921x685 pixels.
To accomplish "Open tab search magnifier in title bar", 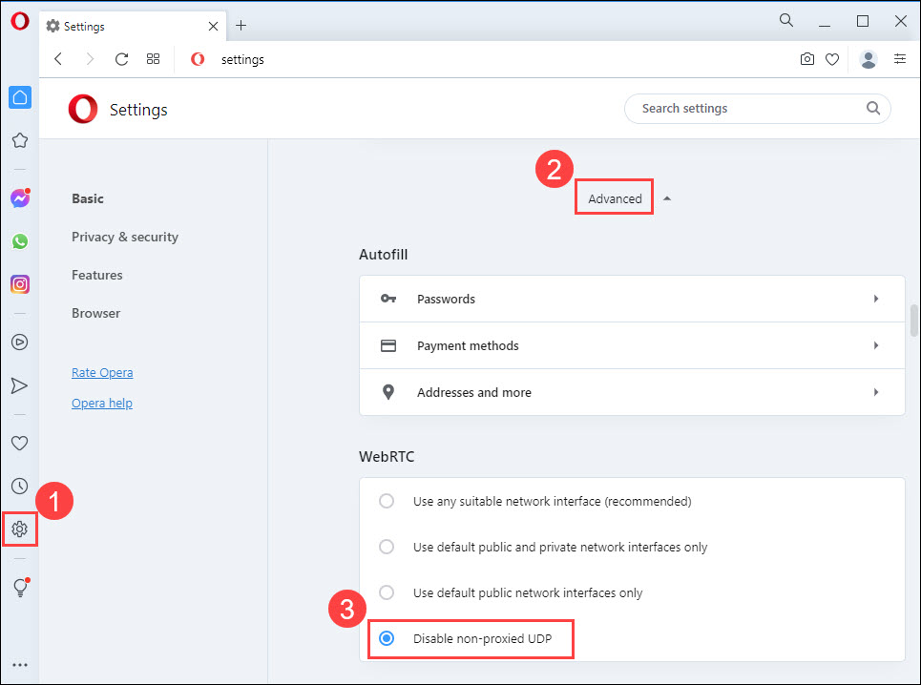I will (786, 21).
